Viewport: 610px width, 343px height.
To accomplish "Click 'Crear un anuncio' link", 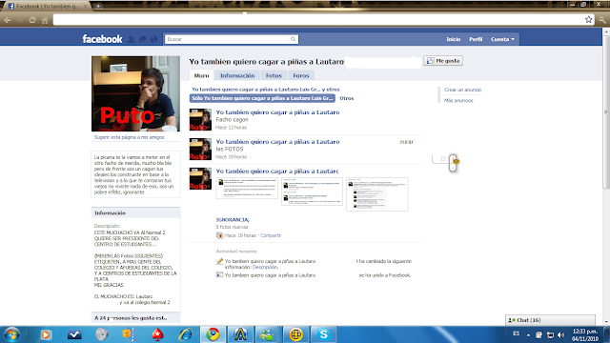I will 462,90.
